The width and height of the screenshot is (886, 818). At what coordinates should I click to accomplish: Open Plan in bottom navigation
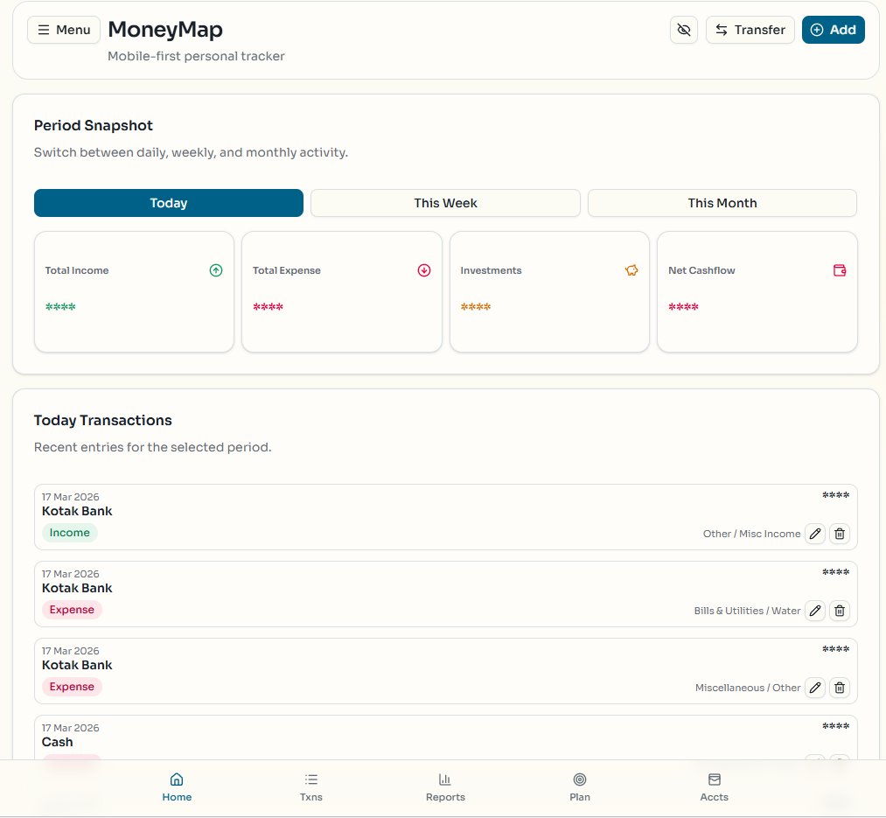[x=580, y=787]
